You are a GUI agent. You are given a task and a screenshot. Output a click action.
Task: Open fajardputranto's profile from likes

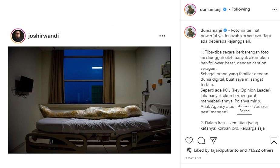[x=225, y=150]
